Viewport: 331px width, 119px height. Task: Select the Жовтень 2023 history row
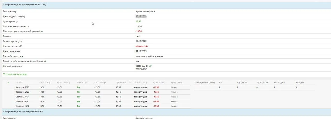[x=22, y=87]
